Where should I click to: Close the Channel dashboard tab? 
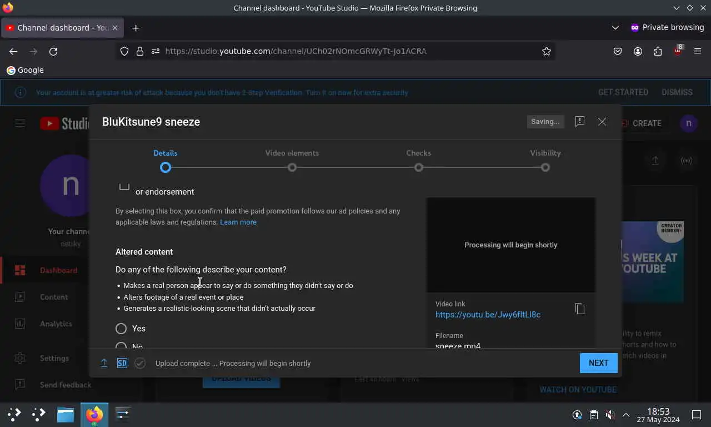pyautogui.click(x=115, y=28)
